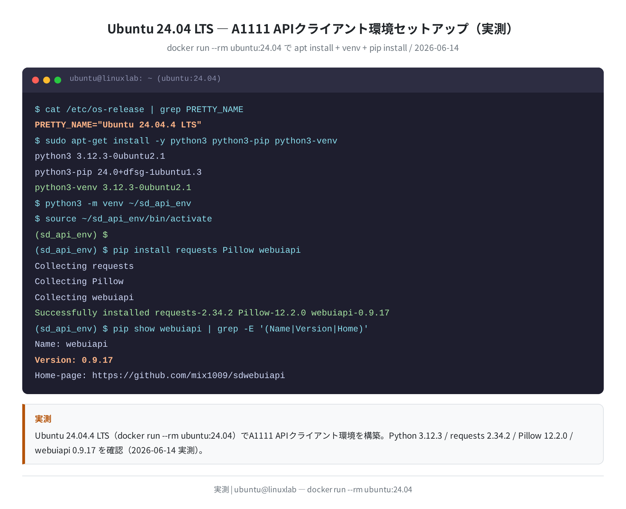
Task: Click the red close dot in terminal header
Action: click(35, 80)
